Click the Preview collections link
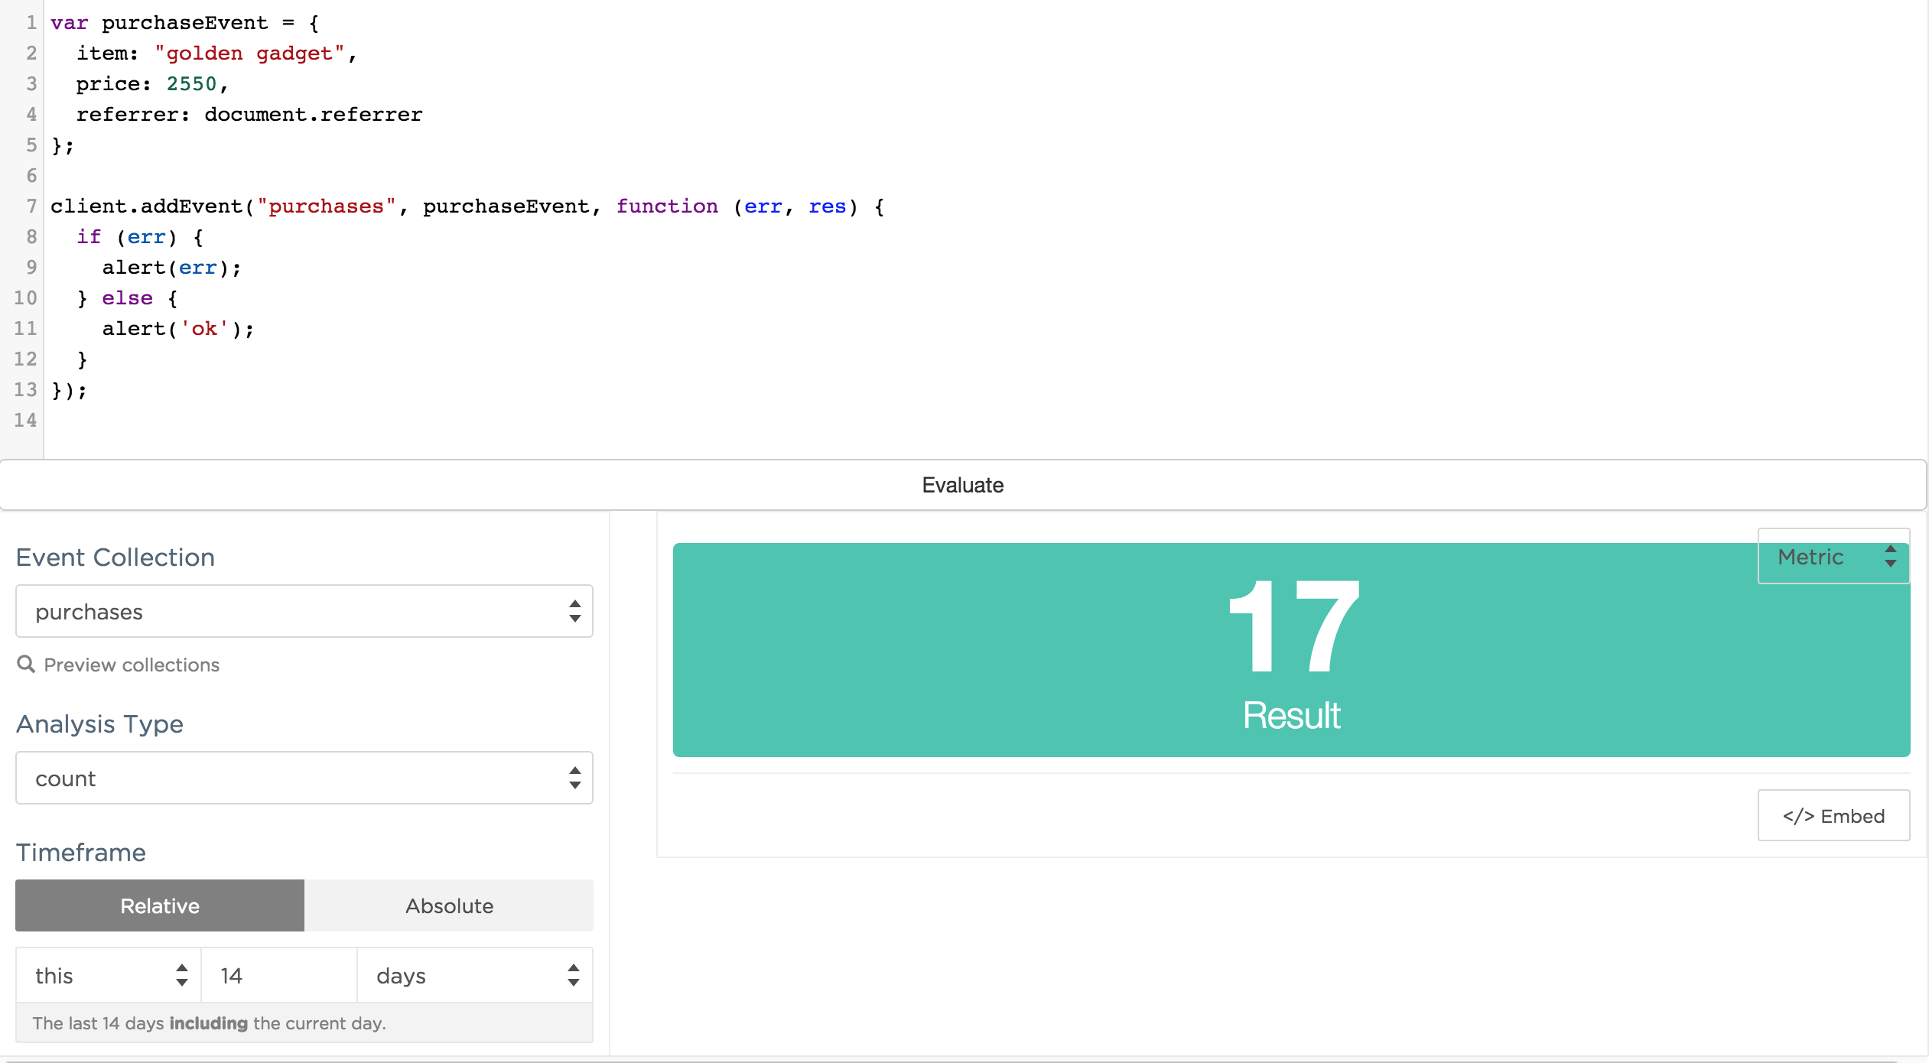1929x1063 pixels. pyautogui.click(x=132, y=665)
